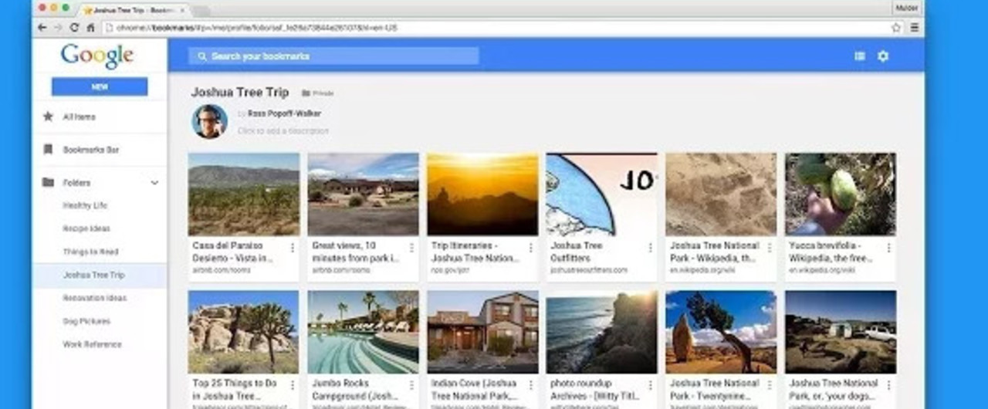Open photo roundup Archives coast thumbnail
988x409 pixels.
coord(601,332)
